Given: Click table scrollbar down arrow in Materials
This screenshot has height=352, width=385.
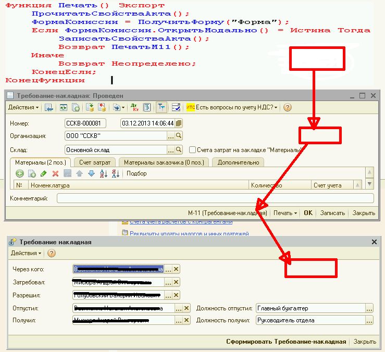Looking at the screenshot, I should [369, 184].
